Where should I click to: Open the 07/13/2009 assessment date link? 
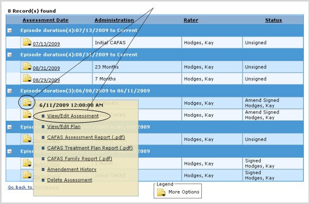tap(46, 44)
